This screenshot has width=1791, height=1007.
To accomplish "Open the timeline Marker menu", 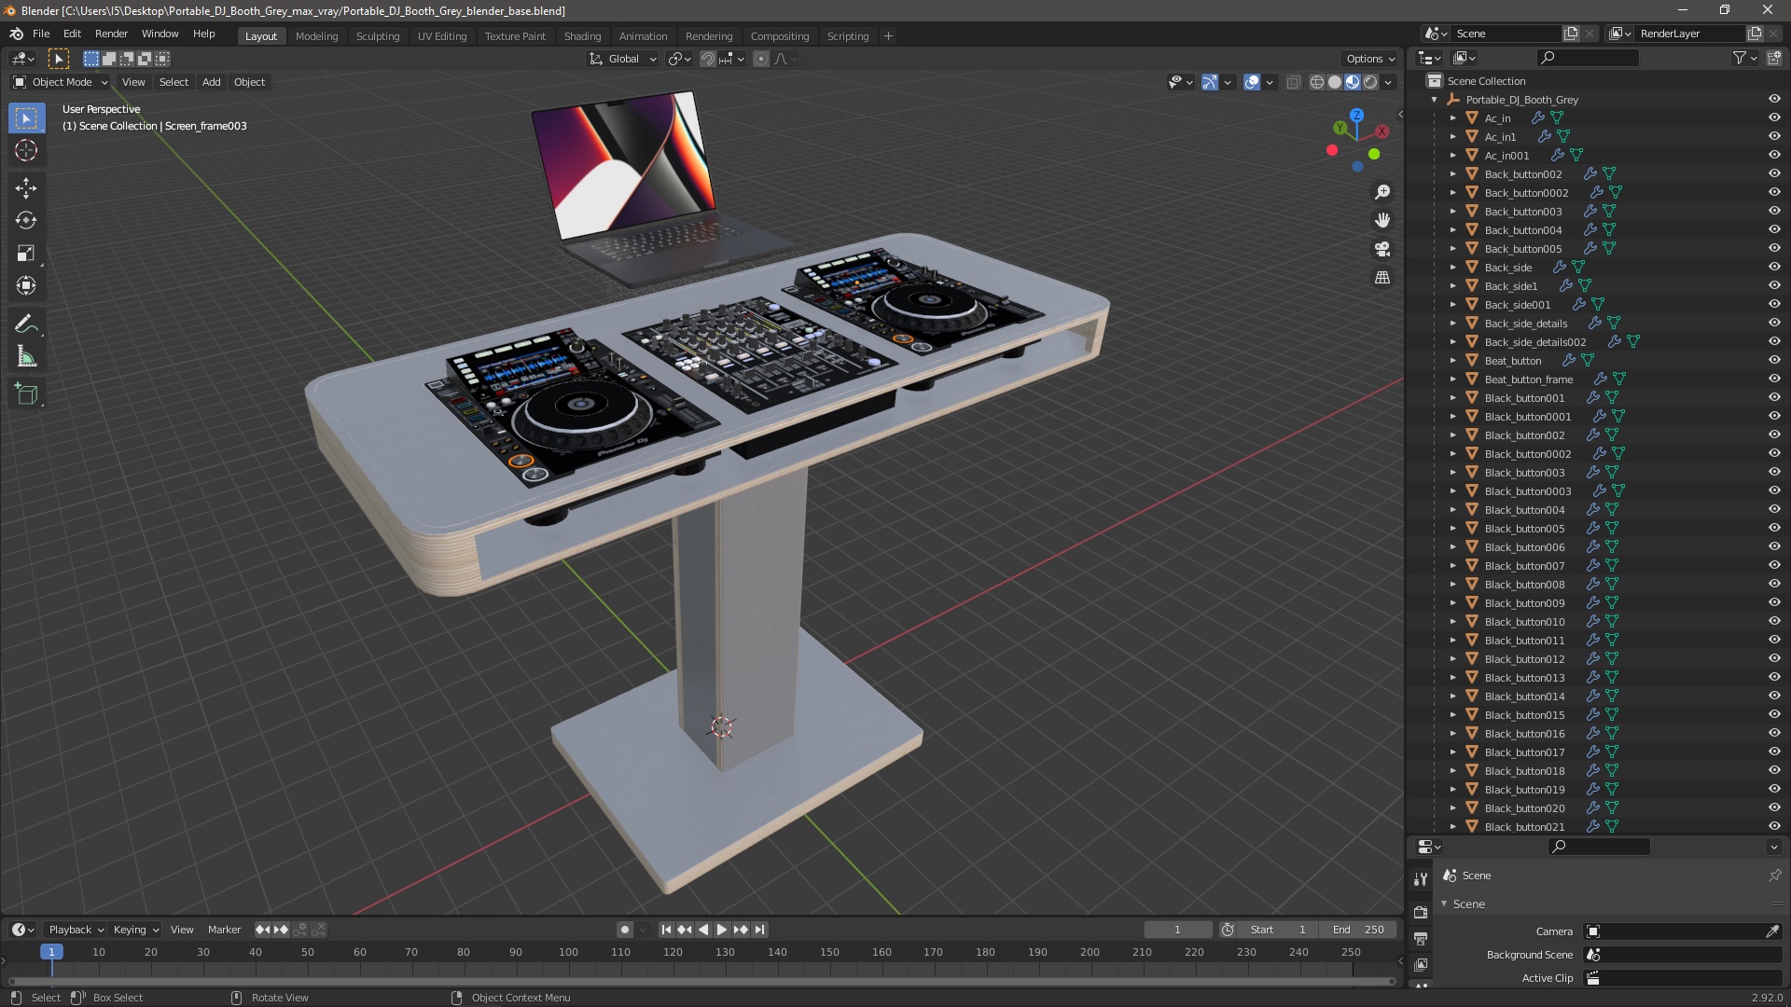I will tap(224, 930).
